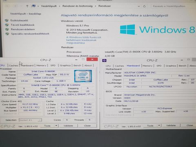Click the Intel Core i5 badge image

point(83,76)
